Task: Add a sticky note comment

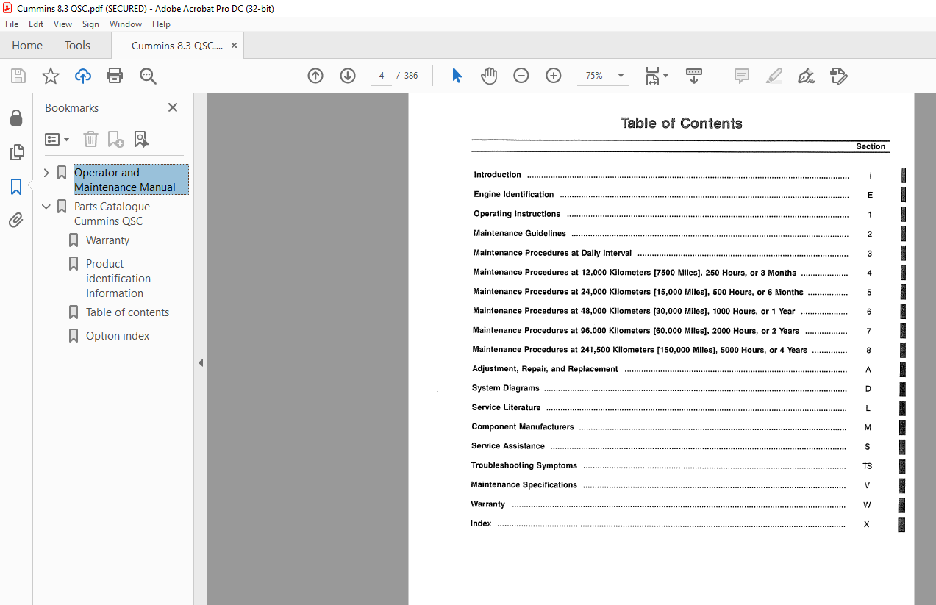Action: pyautogui.click(x=742, y=76)
